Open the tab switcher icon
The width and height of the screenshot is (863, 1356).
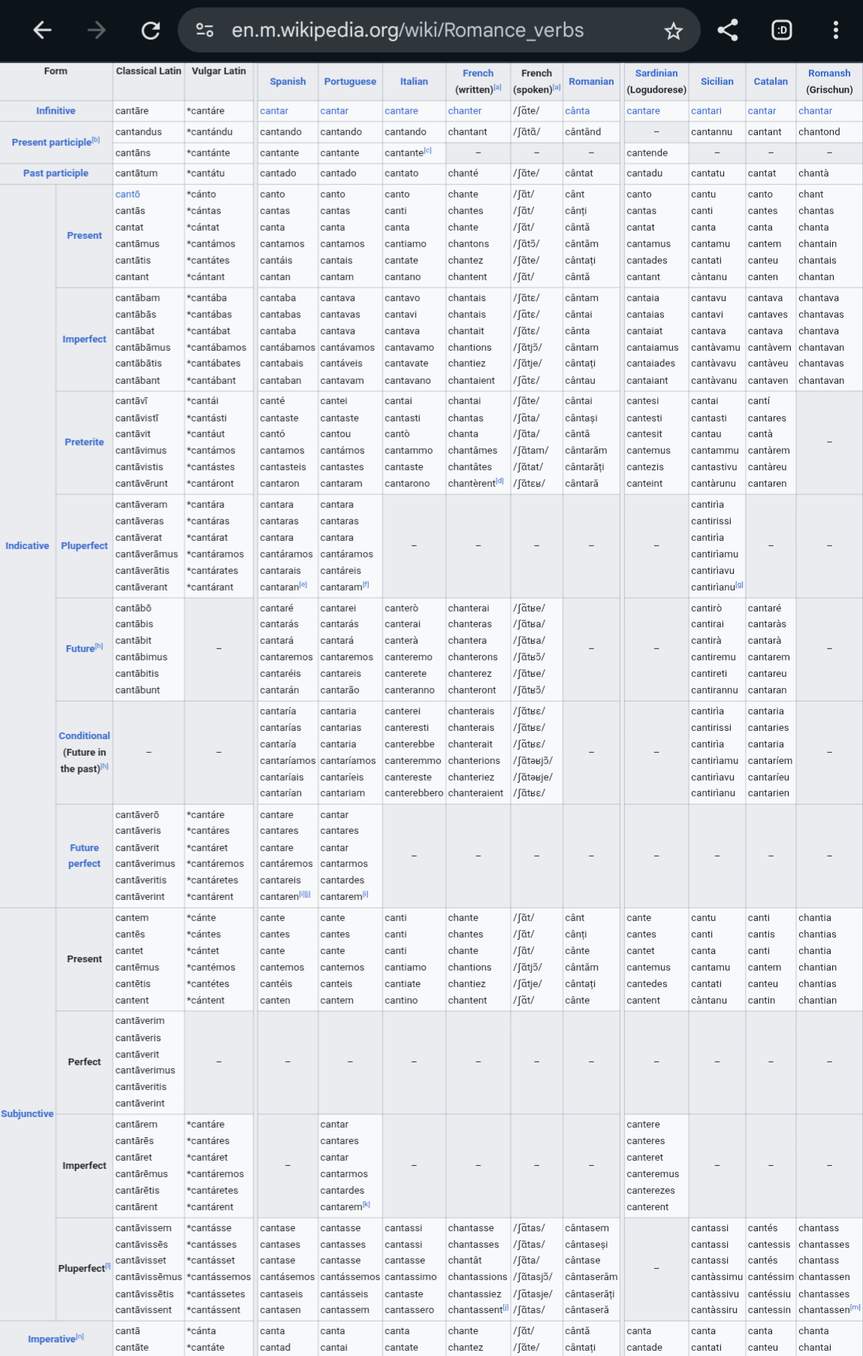coord(782,30)
